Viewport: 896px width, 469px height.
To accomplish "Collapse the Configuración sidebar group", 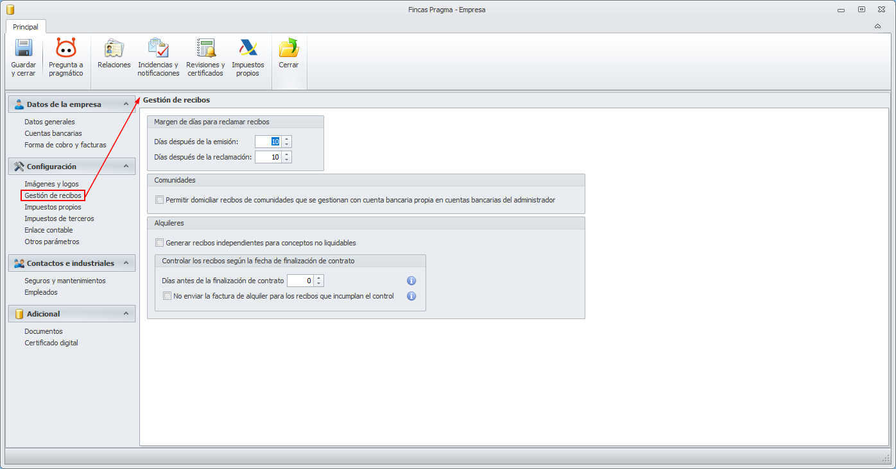I will click(x=126, y=167).
